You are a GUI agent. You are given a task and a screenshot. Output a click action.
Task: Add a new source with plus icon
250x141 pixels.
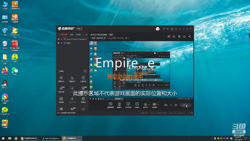click(87, 34)
